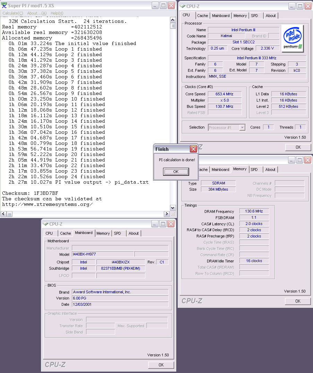Open the Help menu in Super PI

tap(57, 13)
